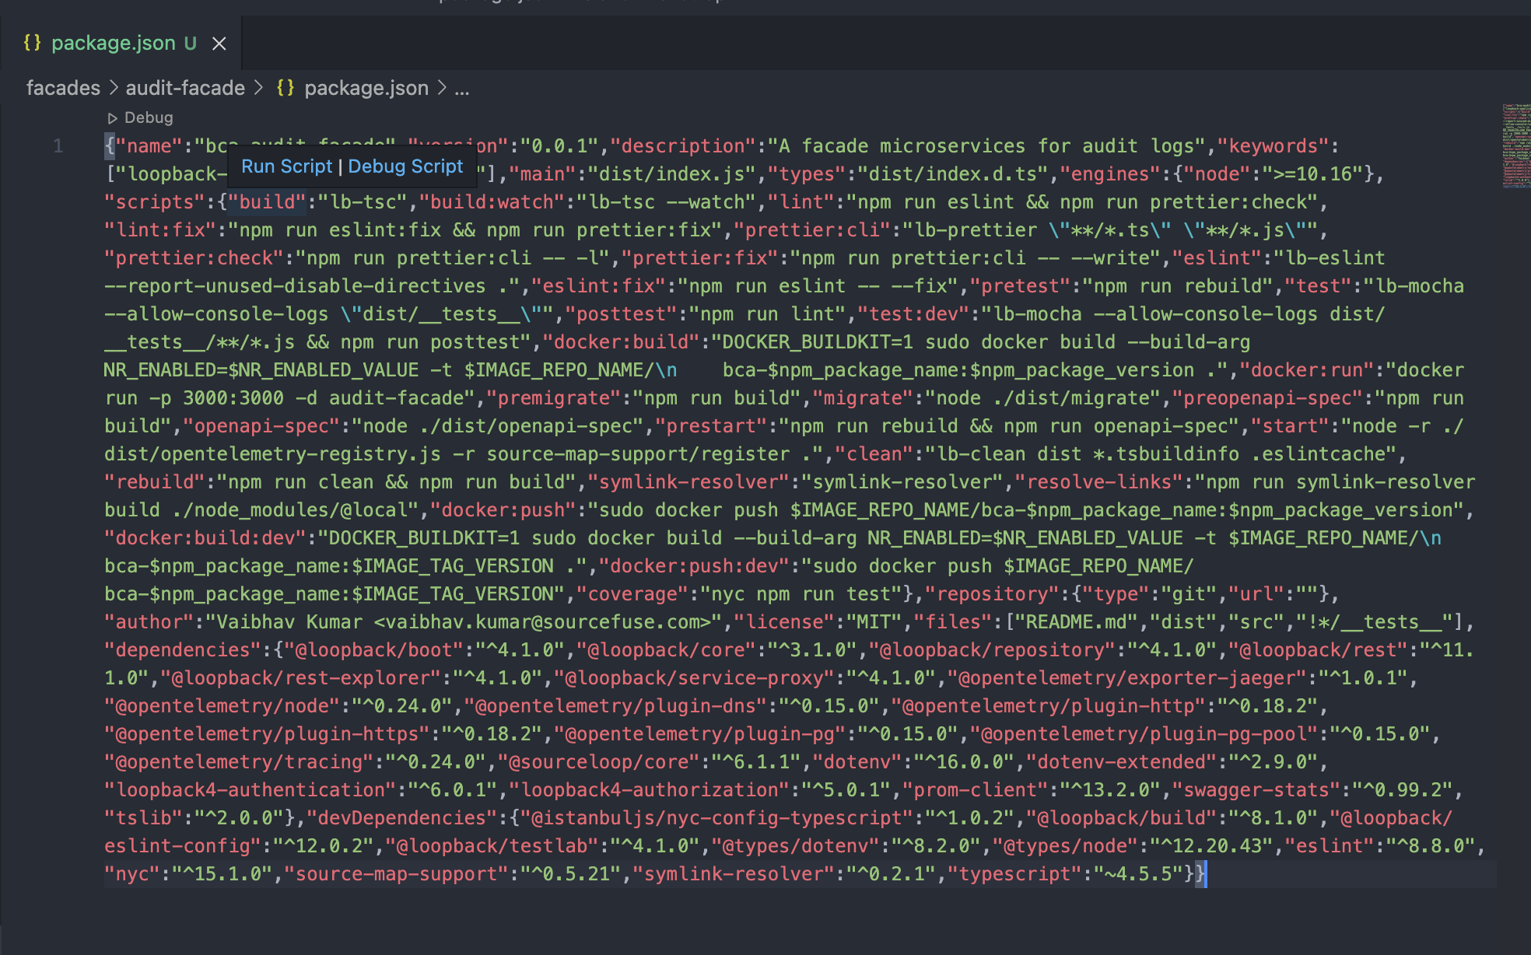
Task: Click the JSON {} icon on the package.json tab
Action: (x=33, y=43)
